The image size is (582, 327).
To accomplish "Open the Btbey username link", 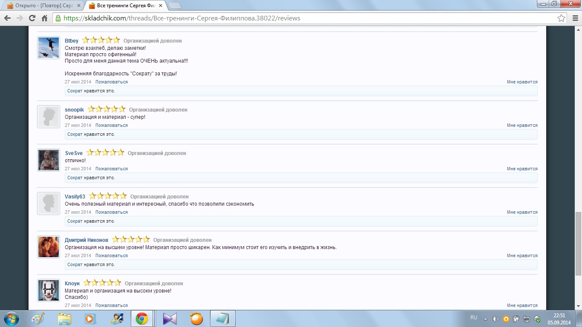I will click(72, 41).
